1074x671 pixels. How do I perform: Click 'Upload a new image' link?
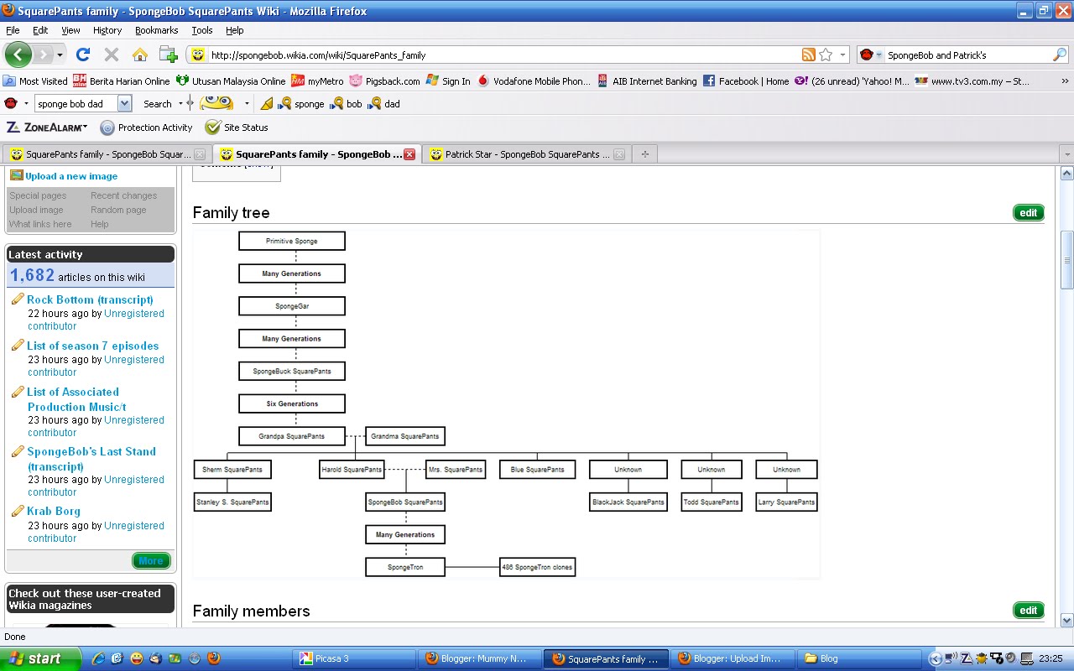[x=71, y=176]
